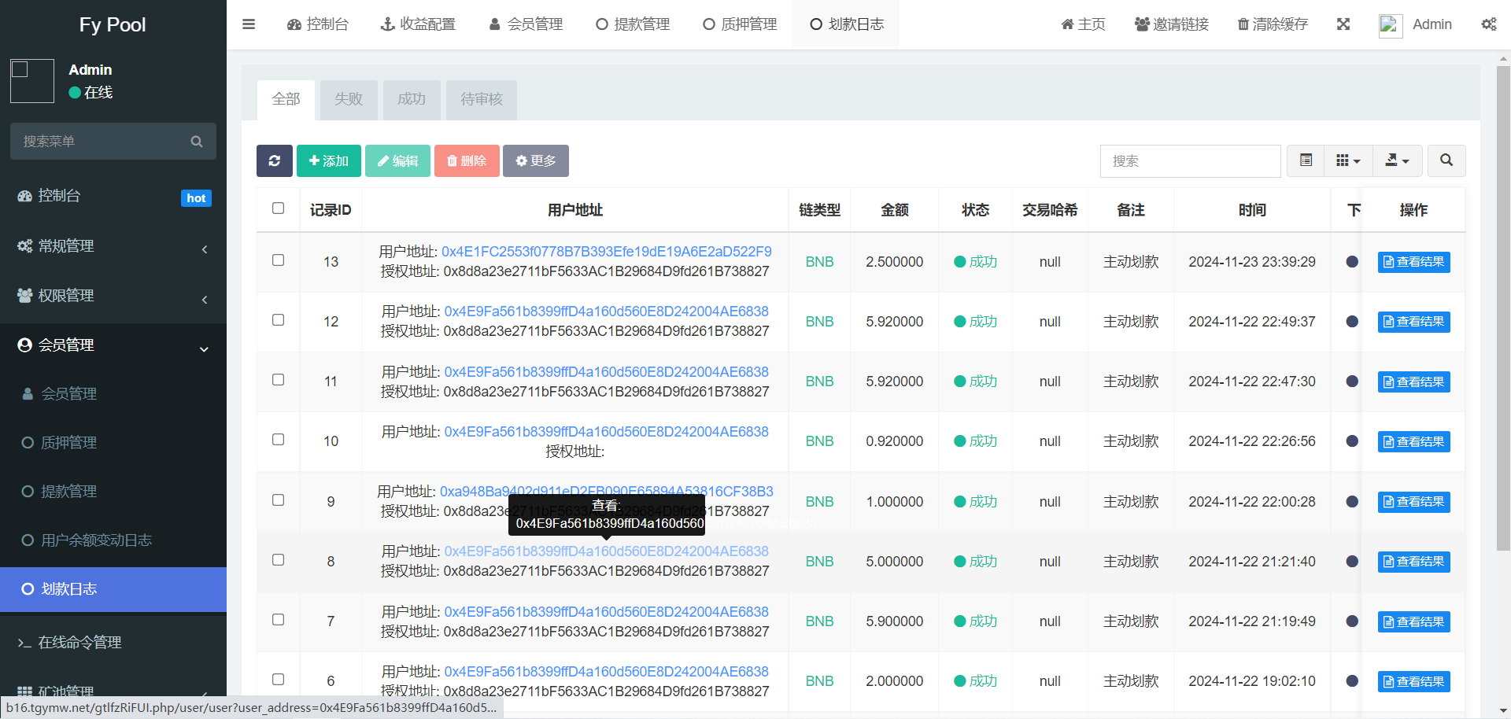This screenshot has width=1511, height=719.
Task: Tick the checkbox for record 9
Action: click(x=278, y=500)
